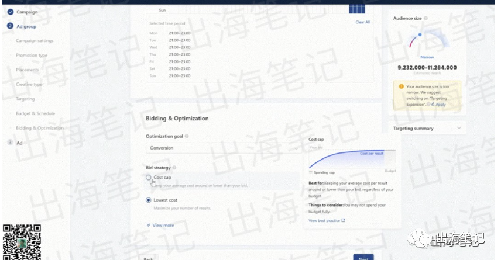This screenshot has height=260, width=501.
Task: Go to Campaign settings in sidebar
Action: pos(35,41)
